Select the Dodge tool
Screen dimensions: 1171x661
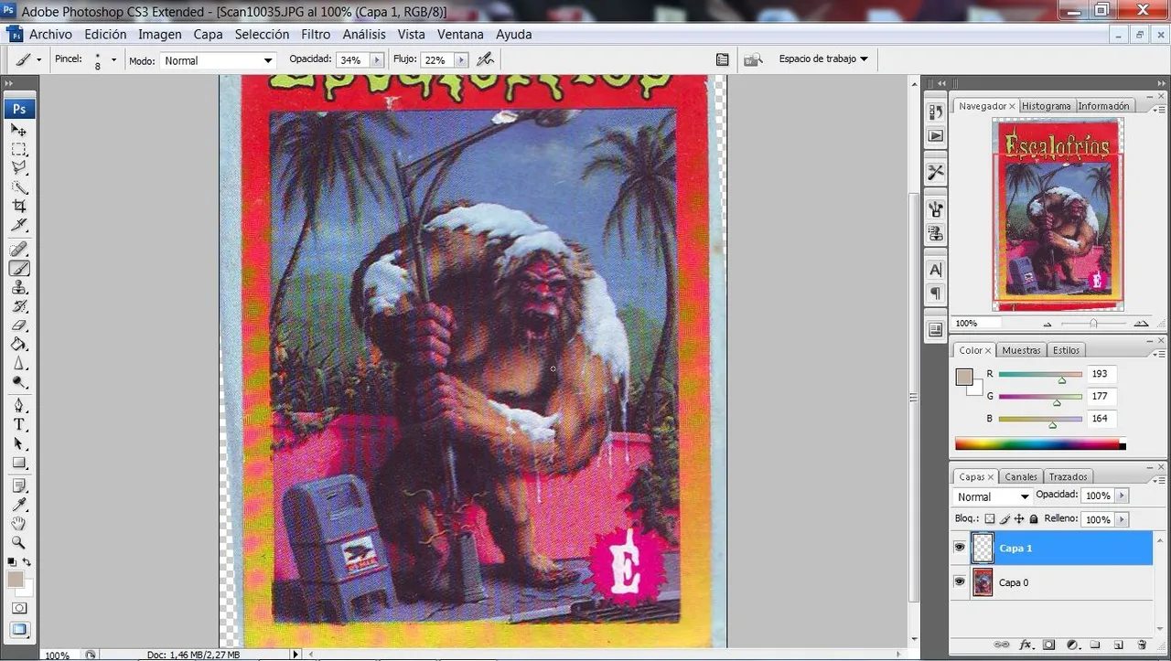coord(19,382)
